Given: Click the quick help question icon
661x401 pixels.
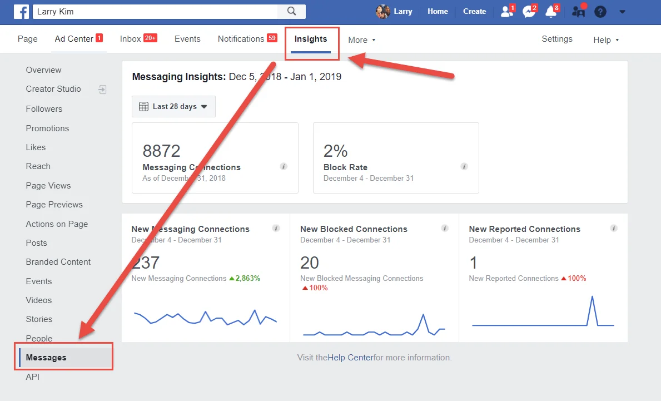Looking at the screenshot, I should point(600,12).
